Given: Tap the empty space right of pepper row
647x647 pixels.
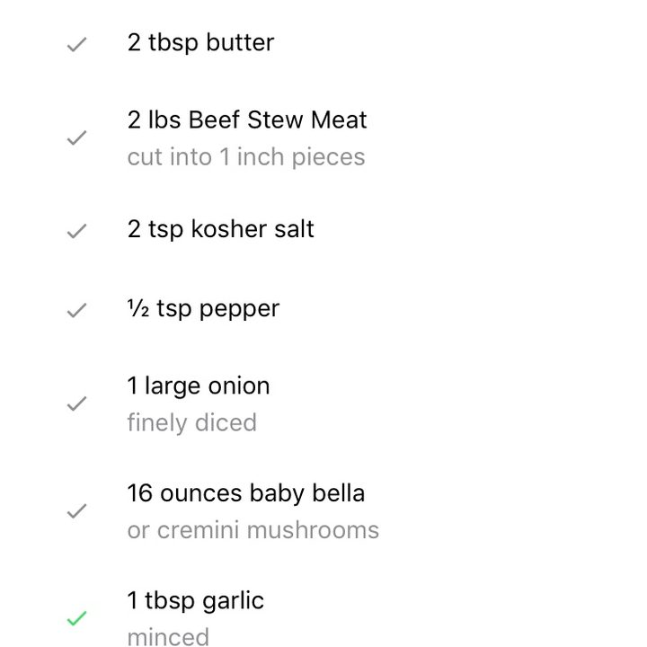Looking at the screenshot, I should 462,309.
